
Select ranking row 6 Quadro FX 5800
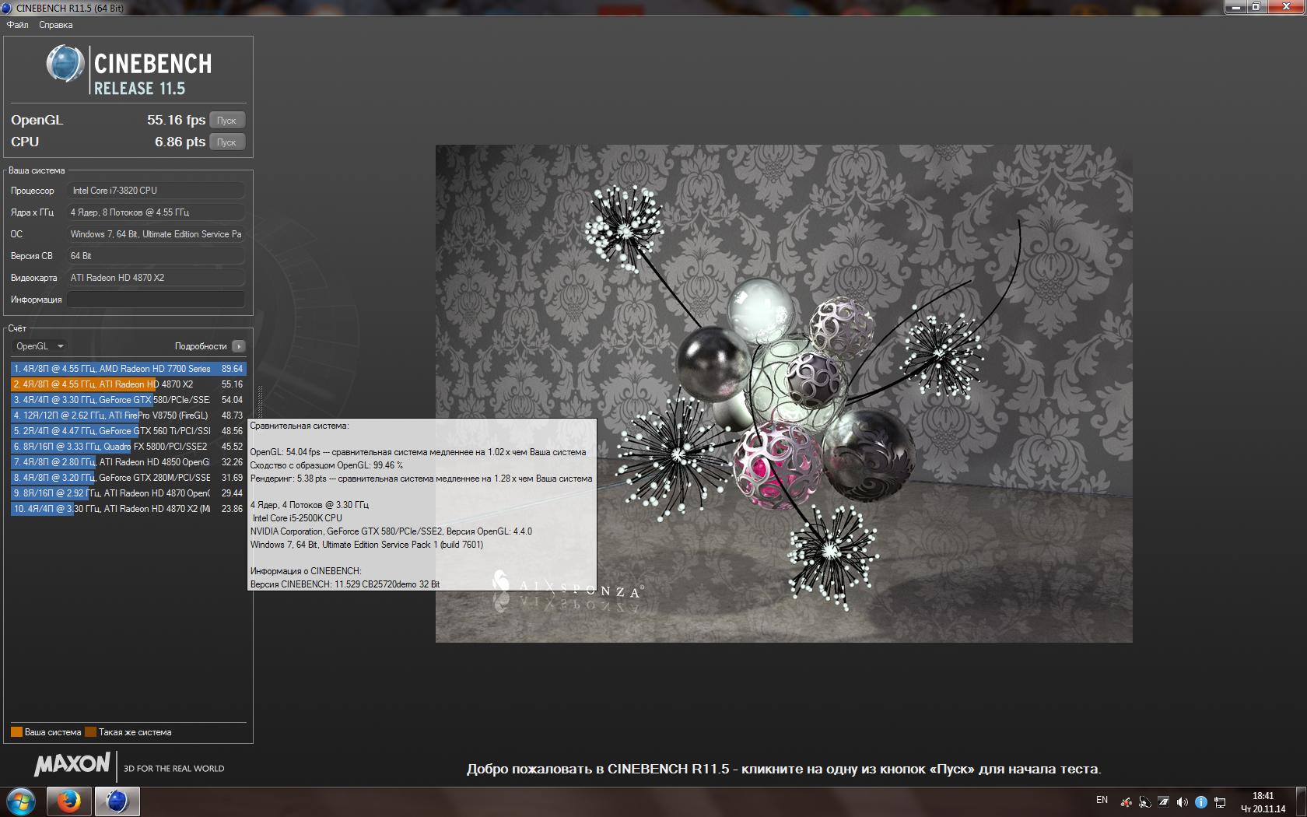(128, 447)
